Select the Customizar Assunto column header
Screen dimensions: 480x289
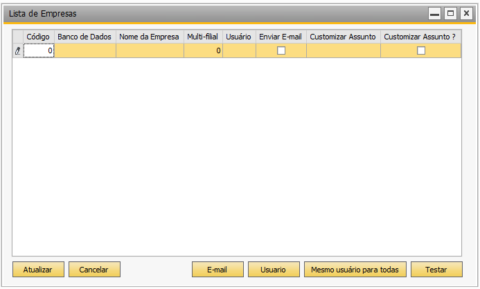click(x=344, y=37)
